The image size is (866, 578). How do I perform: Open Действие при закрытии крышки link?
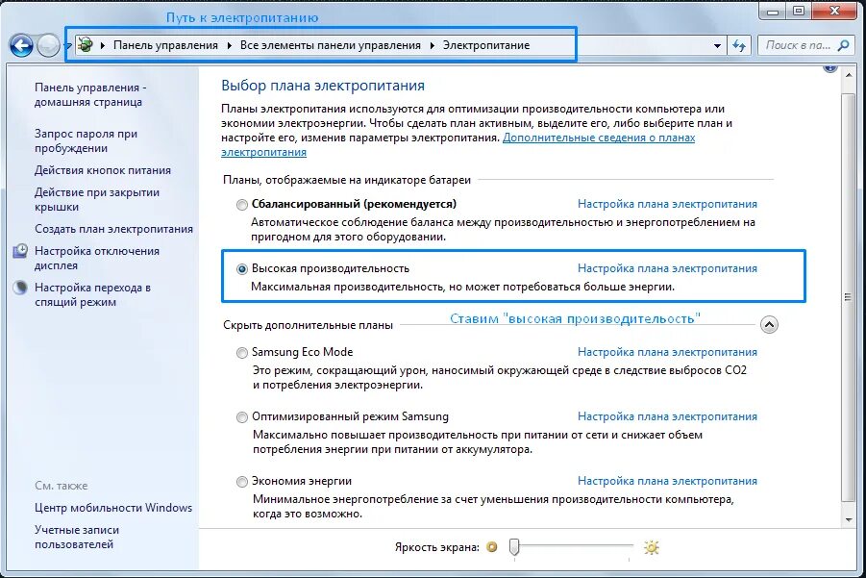coord(97,199)
